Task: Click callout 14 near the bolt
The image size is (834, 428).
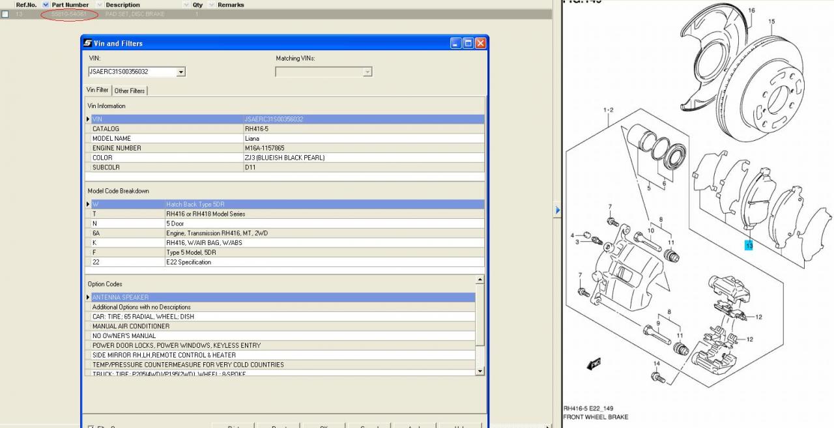Action: tap(657, 364)
